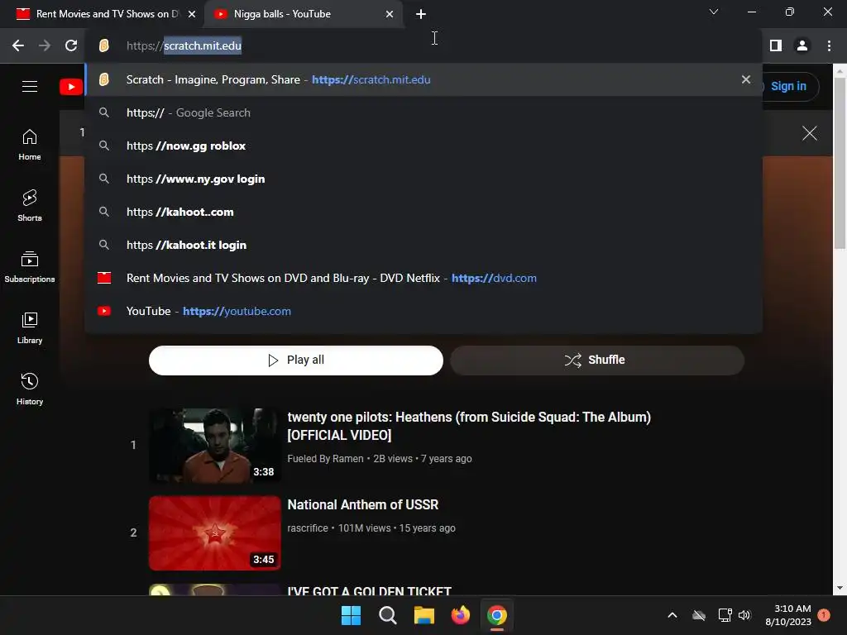Choose the kahoot.it login suggestion
This screenshot has height=635, width=847.
(x=423, y=245)
